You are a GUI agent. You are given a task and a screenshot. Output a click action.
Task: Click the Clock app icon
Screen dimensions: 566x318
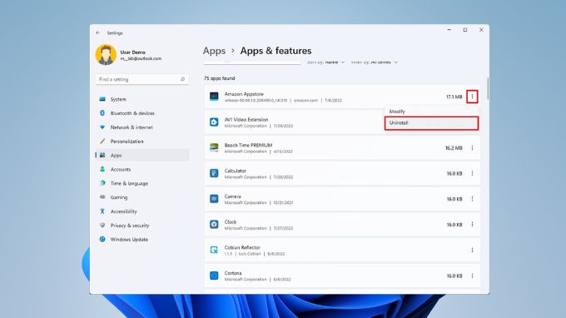coord(214,225)
